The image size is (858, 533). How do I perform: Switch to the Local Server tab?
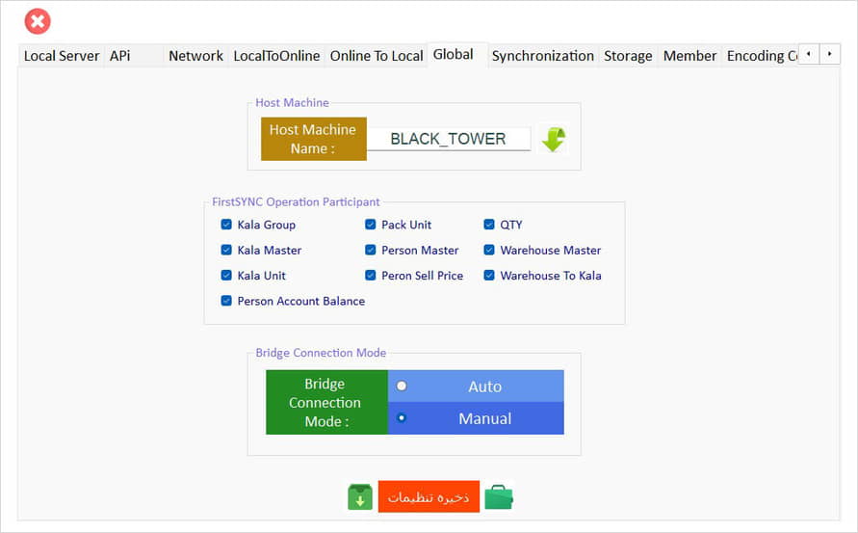[62, 56]
